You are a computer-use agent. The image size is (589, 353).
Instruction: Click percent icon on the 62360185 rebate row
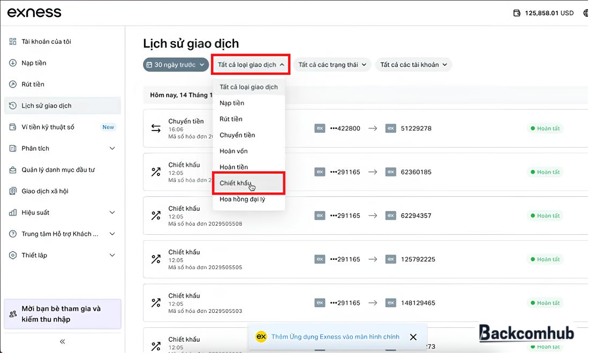pyautogui.click(x=156, y=172)
